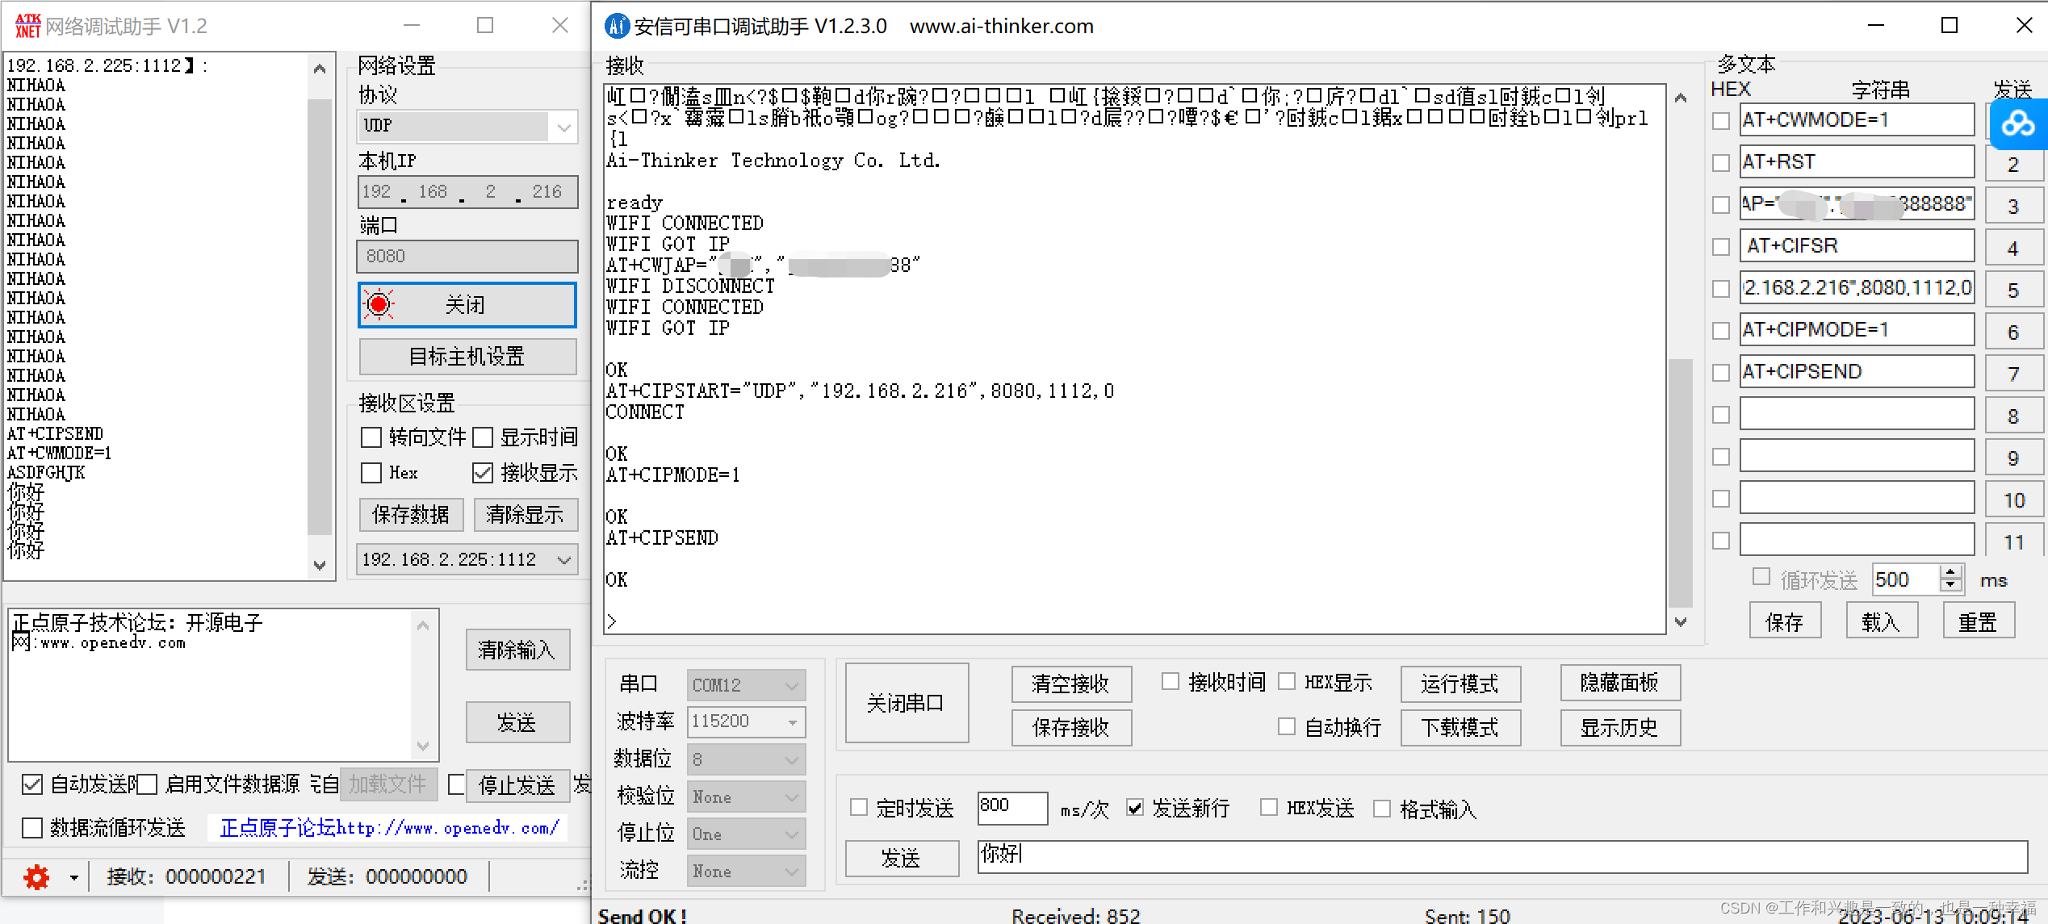
Task: Click the serial send text input field
Action: 1501,856
